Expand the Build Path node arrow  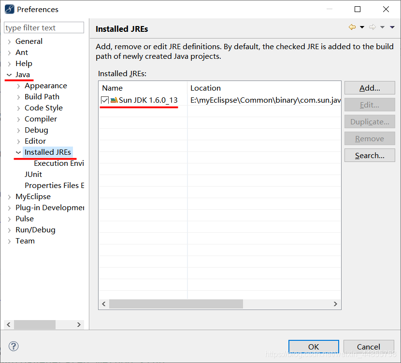tap(18, 97)
